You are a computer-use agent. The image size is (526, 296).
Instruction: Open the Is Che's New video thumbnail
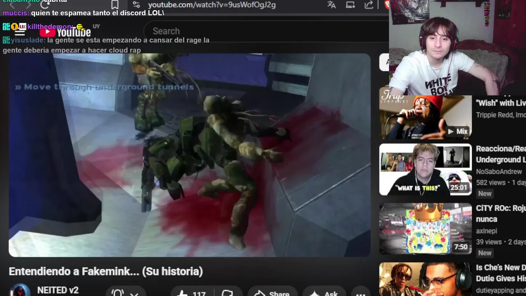tap(425, 280)
